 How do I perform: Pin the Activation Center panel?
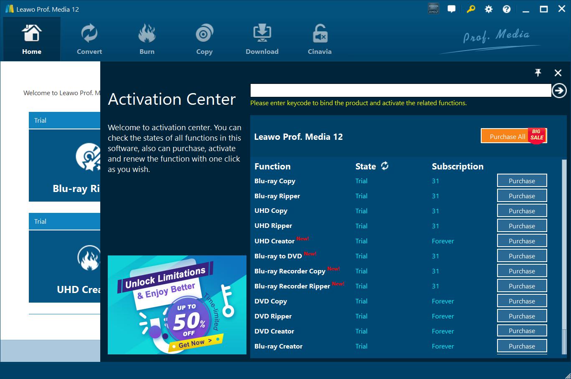click(x=538, y=73)
